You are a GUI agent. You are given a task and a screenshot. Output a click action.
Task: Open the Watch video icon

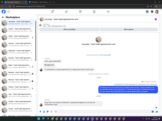pos(80,12)
